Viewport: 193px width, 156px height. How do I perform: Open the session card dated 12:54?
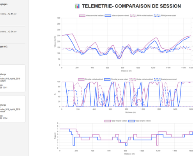click(12, 109)
